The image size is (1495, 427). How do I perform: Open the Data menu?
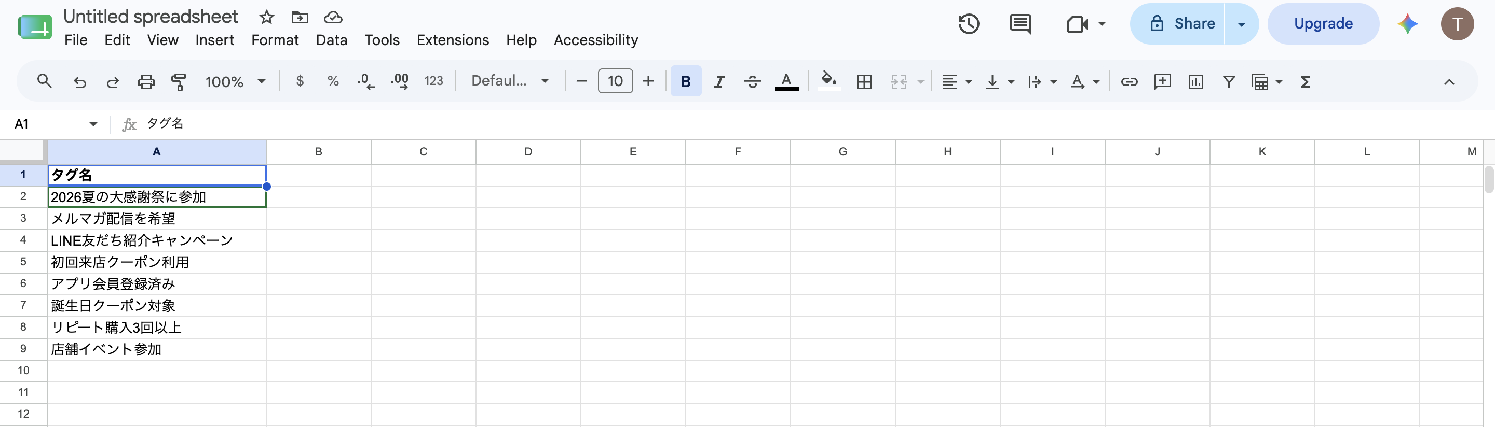pos(331,40)
